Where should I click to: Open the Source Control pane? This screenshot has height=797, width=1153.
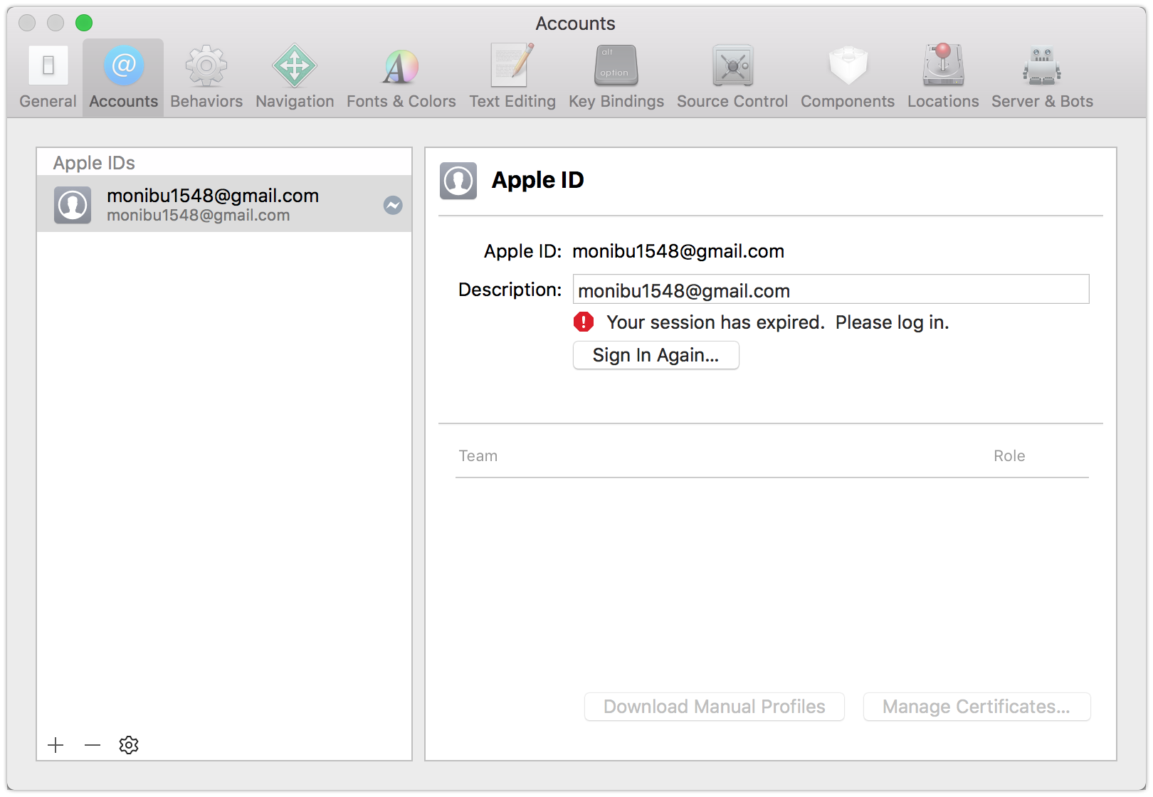click(732, 78)
